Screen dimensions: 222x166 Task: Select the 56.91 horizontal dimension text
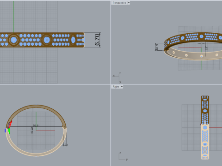37,125
